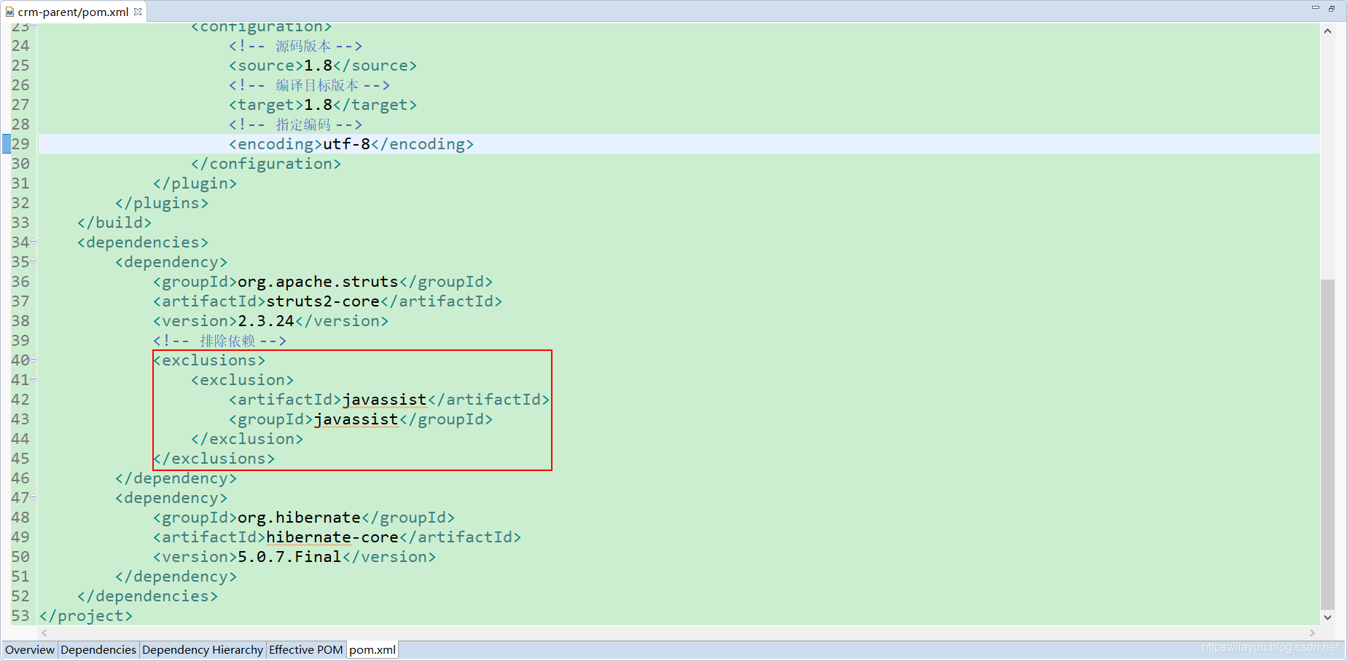Click the vertical scrollbar down arrow
Viewport: 1347px width, 661px height.
(1327, 617)
